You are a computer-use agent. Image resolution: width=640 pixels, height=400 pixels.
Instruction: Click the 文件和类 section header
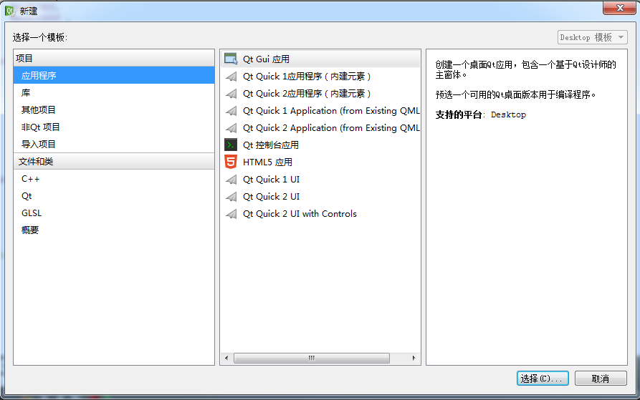point(114,162)
